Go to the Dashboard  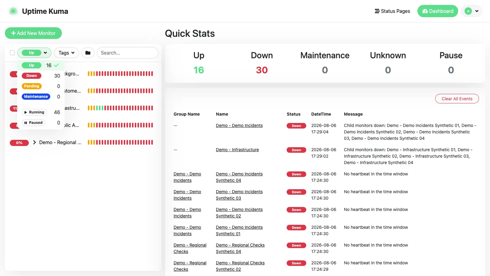(x=438, y=11)
